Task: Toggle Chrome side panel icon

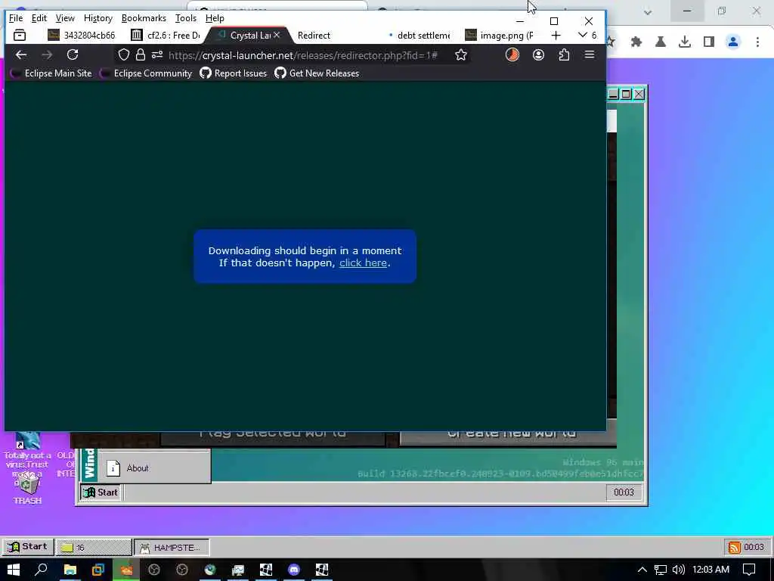Action: point(709,42)
